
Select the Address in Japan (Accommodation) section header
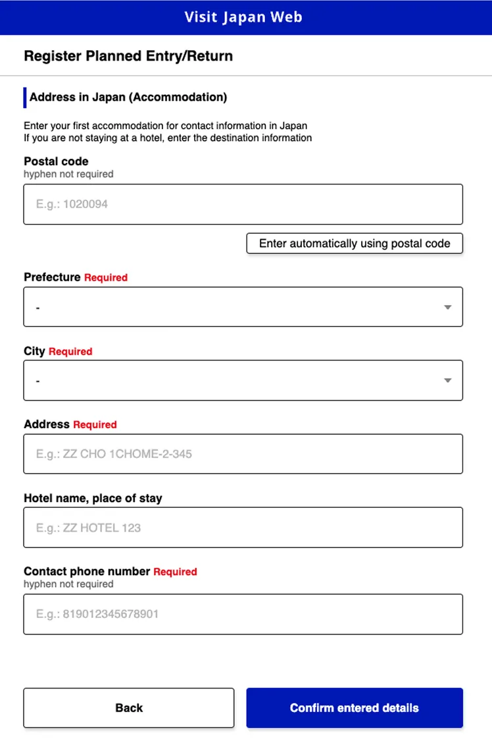(128, 97)
